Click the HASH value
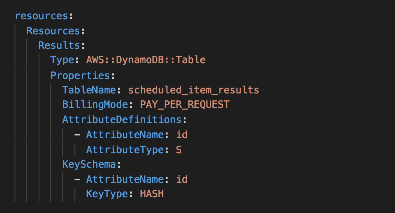 point(152,194)
